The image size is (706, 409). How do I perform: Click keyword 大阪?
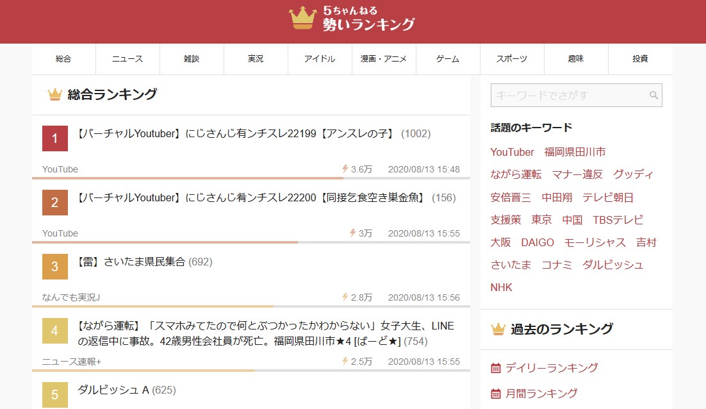coord(501,242)
